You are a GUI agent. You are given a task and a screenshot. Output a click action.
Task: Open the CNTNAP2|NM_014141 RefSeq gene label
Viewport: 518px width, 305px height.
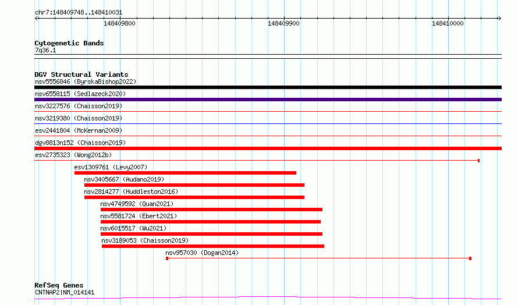click(x=65, y=292)
